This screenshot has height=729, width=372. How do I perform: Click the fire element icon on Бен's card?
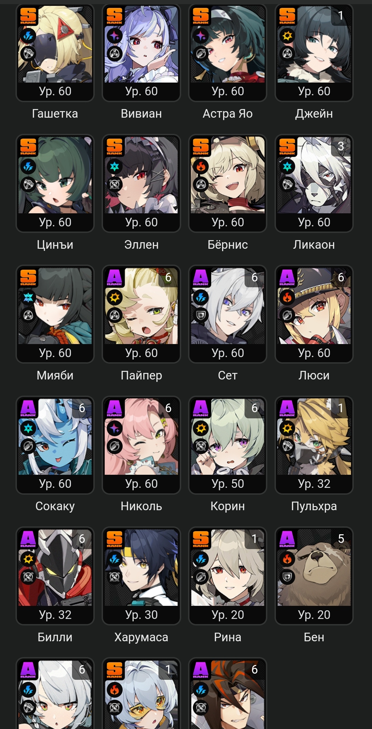pyautogui.click(x=287, y=559)
